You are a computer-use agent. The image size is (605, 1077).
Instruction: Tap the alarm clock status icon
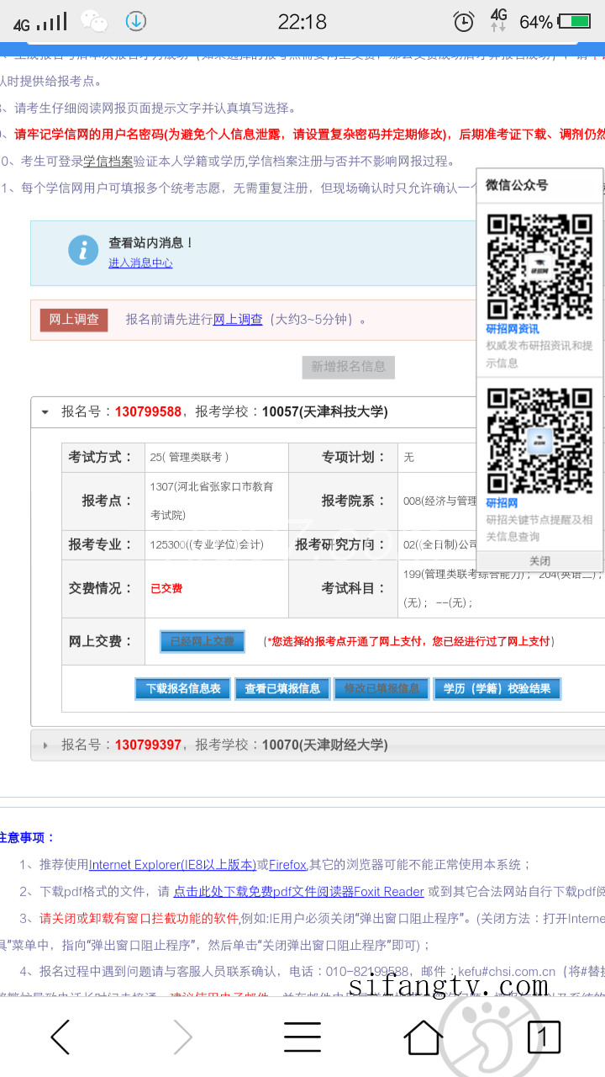(x=464, y=22)
